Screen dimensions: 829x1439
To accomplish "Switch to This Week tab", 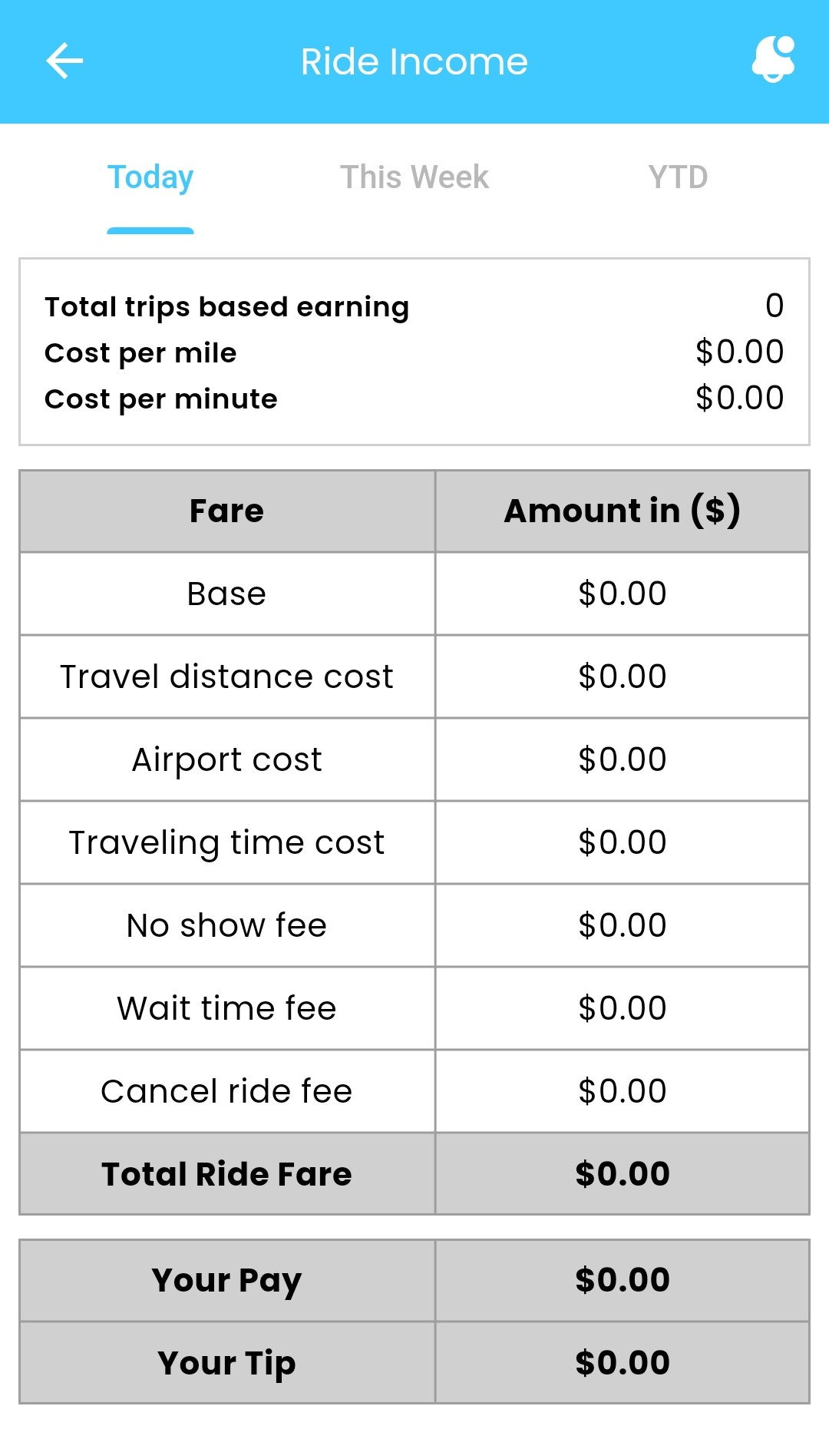I will click(414, 177).
